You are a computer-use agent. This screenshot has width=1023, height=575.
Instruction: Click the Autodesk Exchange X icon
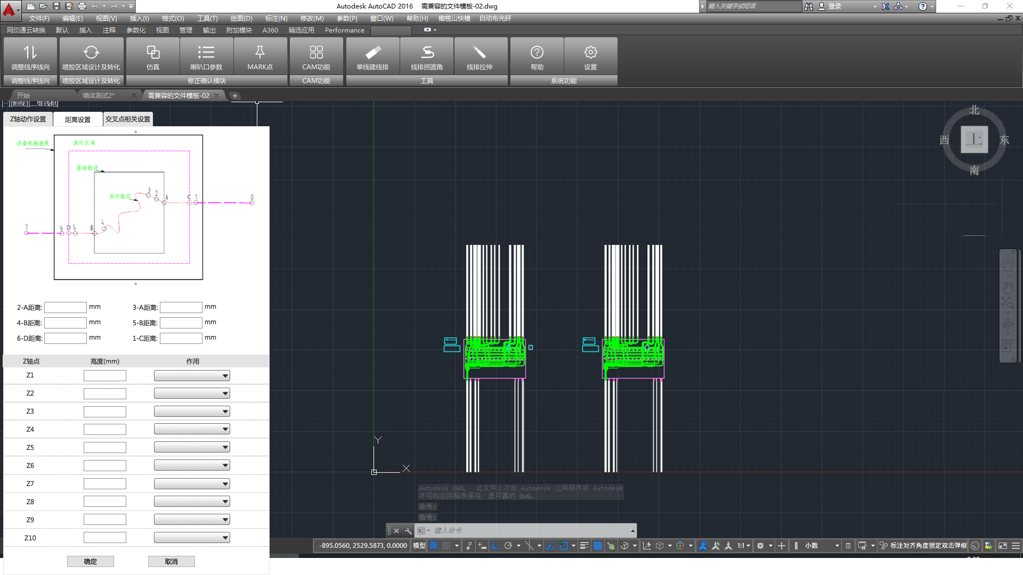click(885, 6)
